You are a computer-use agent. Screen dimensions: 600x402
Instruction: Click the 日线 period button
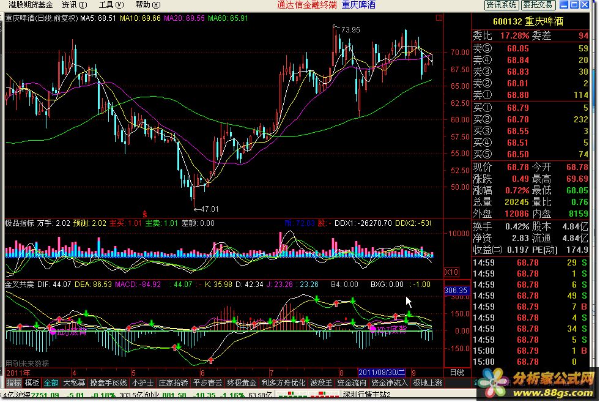click(x=457, y=373)
